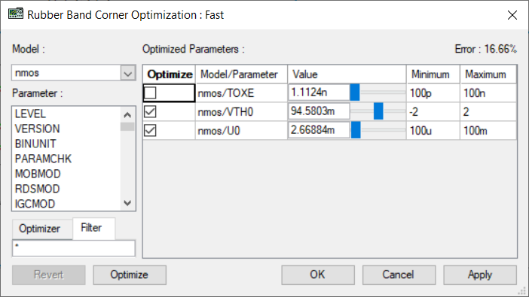Click the dialog title bar app icon
529x297 pixels.
16,14
